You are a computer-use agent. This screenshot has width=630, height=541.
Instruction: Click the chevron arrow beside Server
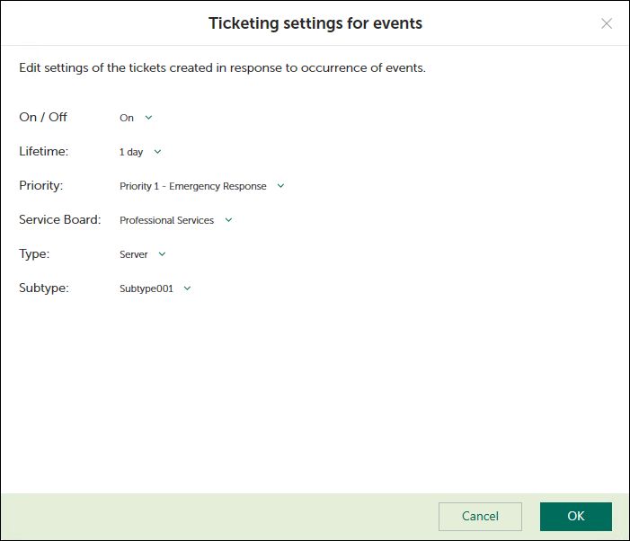[162, 254]
